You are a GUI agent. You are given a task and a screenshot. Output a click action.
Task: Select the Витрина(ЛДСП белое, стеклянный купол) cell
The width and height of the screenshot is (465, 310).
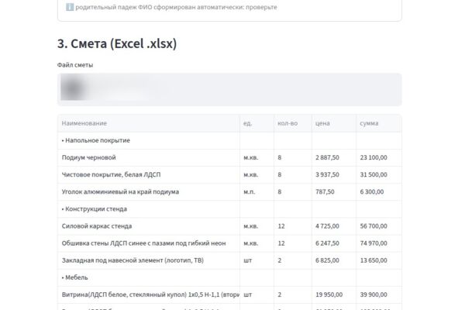[148, 294]
